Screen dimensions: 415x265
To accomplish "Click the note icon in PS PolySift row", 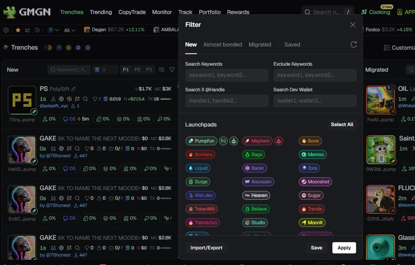I will [77, 99].
